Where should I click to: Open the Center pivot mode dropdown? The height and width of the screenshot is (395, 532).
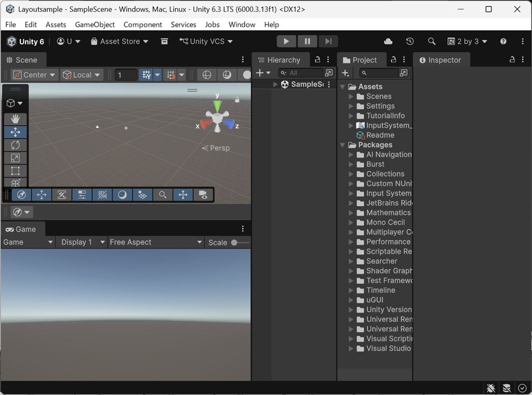33,74
